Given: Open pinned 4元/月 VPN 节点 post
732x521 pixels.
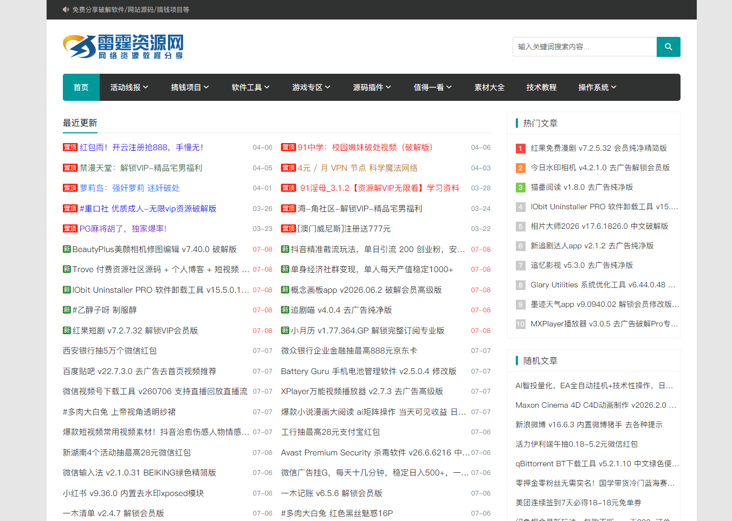Looking at the screenshot, I should click(x=358, y=168).
